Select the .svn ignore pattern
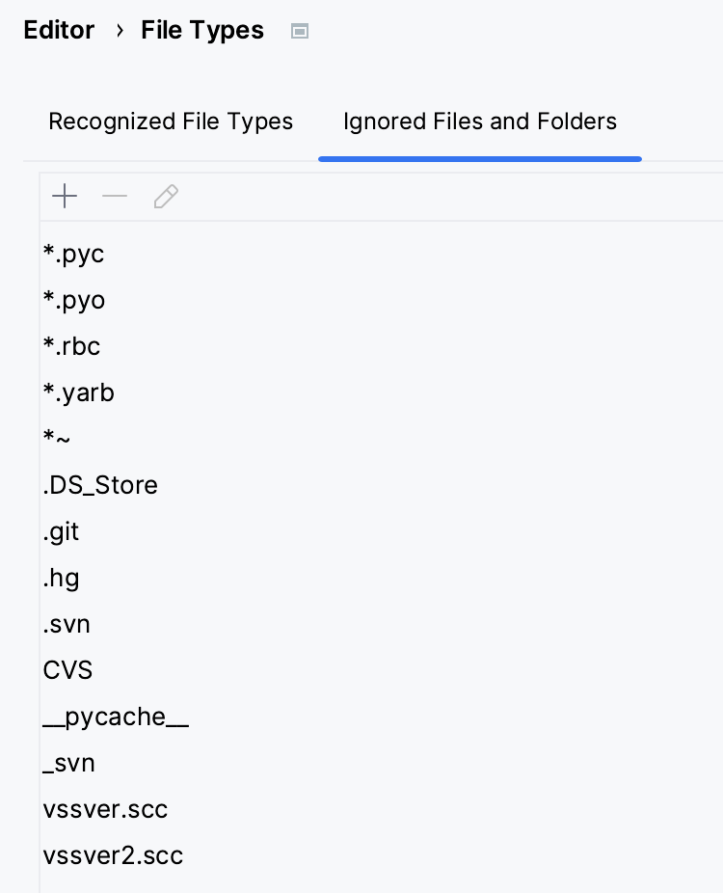The height and width of the screenshot is (893, 723). [67, 624]
